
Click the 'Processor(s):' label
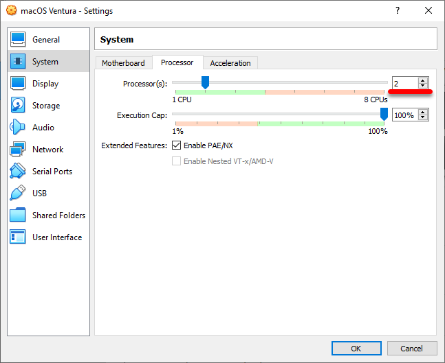[145, 84]
